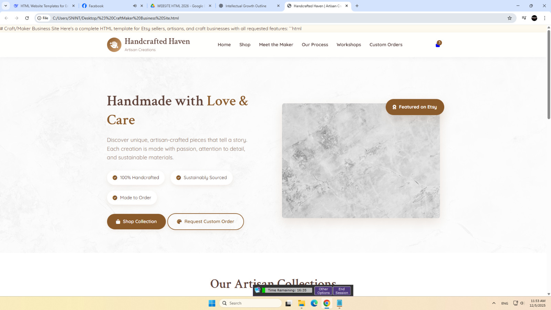
Task: Go to Home in site navigation
Action: [224, 45]
